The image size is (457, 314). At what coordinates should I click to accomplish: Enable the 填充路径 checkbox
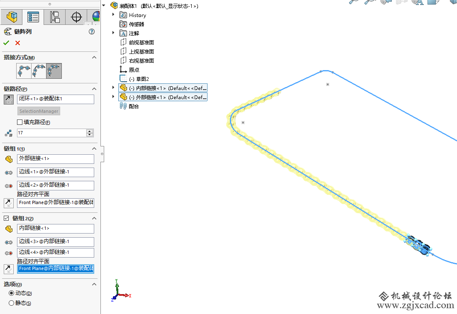pos(20,122)
